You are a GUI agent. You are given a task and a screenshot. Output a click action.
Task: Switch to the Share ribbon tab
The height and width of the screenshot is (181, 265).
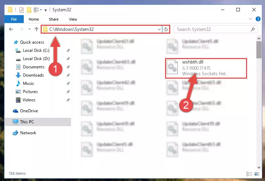53,19
